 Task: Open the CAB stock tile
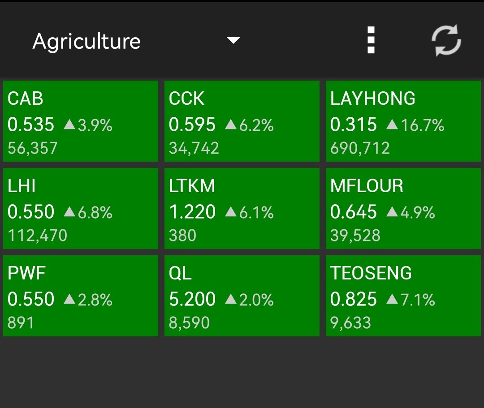(81, 121)
